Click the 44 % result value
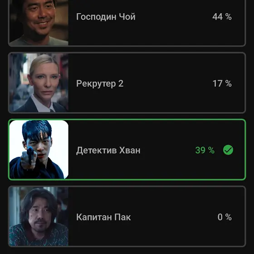This screenshot has height=254, width=254. coord(222,17)
